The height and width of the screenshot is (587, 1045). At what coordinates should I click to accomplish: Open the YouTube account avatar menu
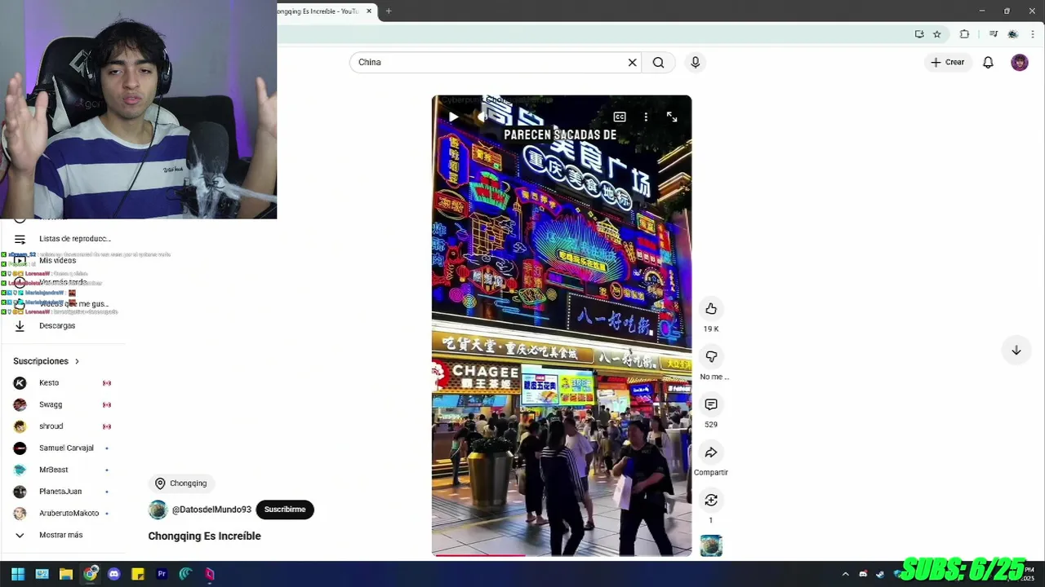(1020, 62)
